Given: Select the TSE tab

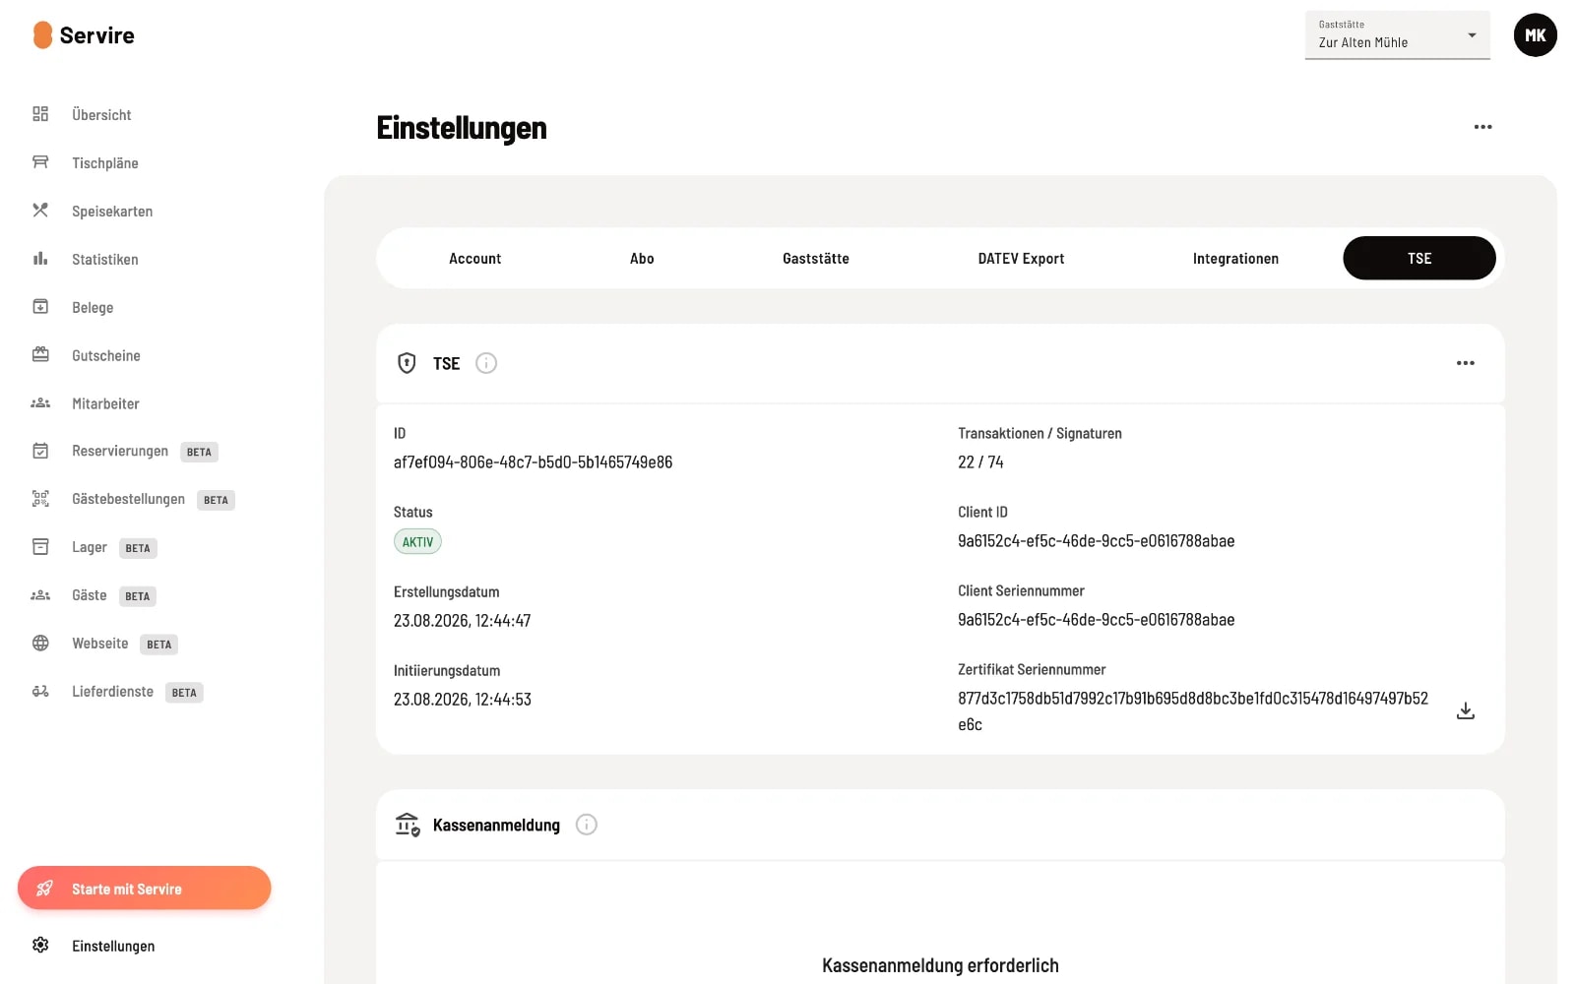Looking at the screenshot, I should click(1419, 258).
